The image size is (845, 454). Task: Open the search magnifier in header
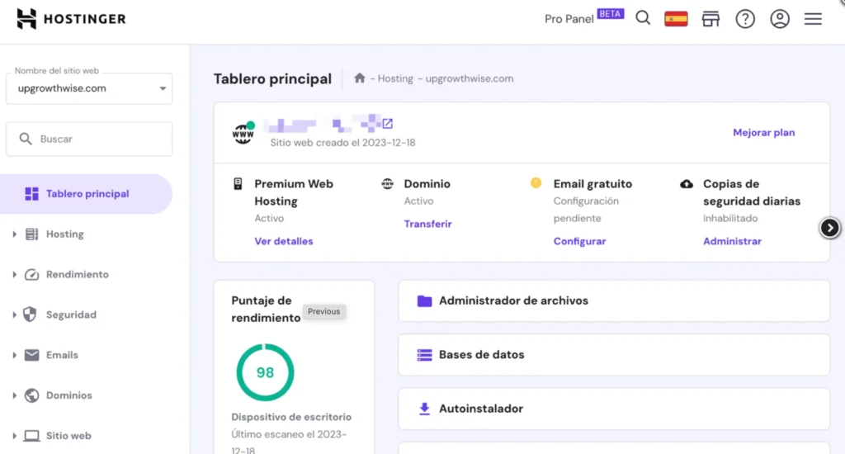click(x=643, y=18)
